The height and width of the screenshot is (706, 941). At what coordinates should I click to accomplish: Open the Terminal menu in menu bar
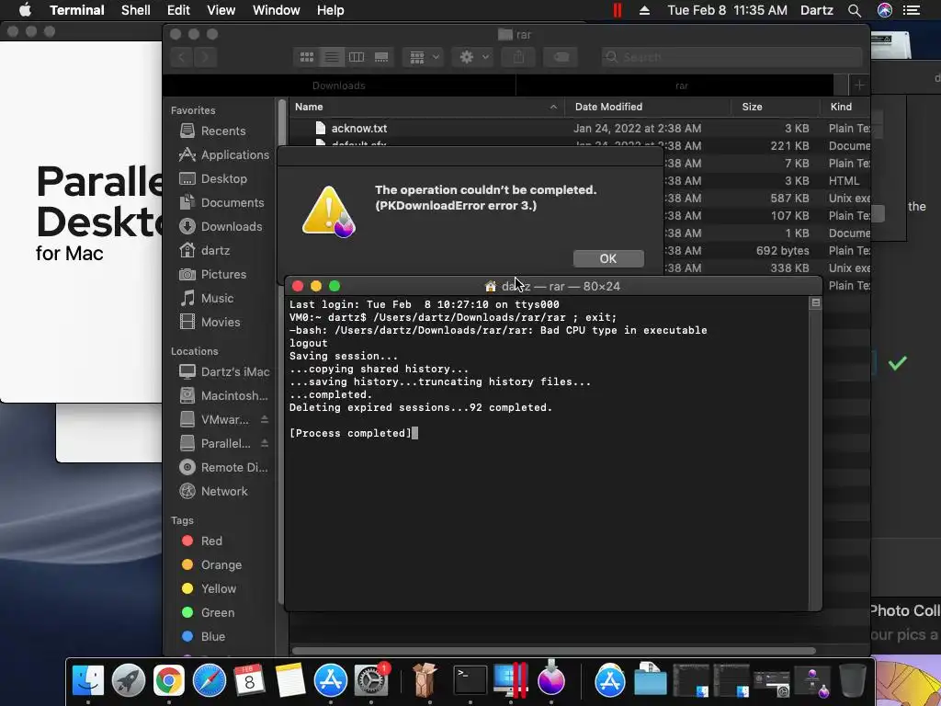tap(77, 10)
